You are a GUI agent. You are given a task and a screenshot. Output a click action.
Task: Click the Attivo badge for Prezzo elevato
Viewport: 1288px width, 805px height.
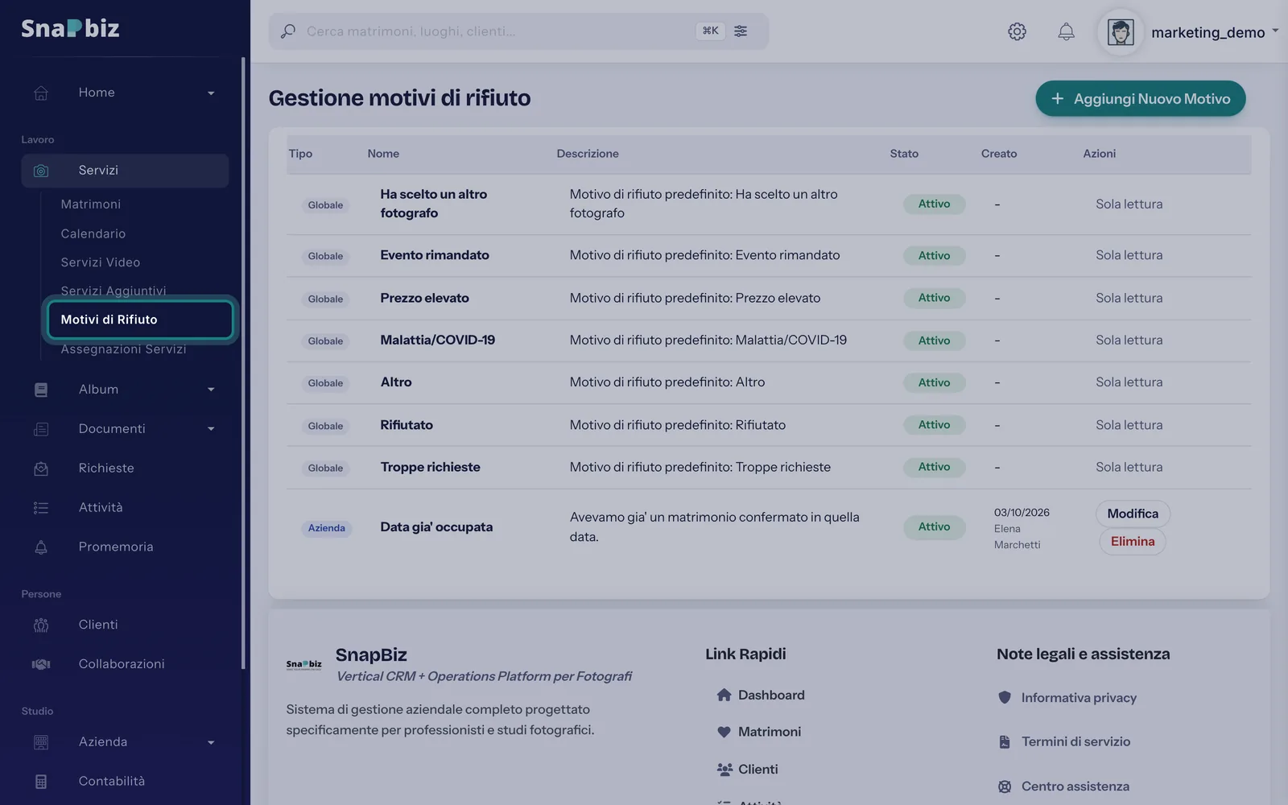934,298
